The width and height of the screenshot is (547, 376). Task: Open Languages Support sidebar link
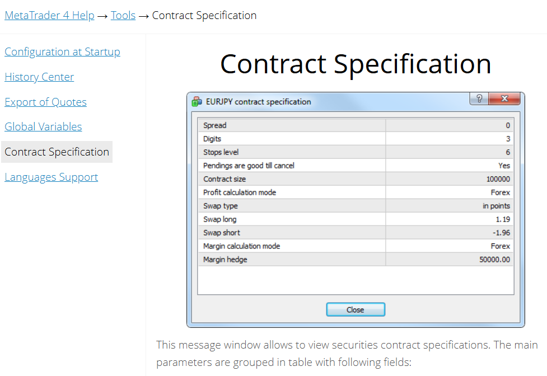pos(51,177)
